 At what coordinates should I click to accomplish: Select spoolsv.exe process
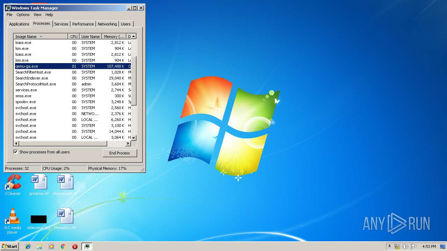pos(72,102)
